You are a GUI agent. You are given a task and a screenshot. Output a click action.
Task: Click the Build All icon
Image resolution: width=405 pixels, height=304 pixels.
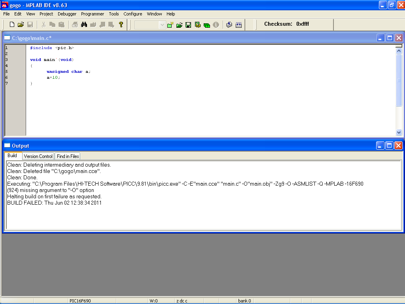pos(238,25)
